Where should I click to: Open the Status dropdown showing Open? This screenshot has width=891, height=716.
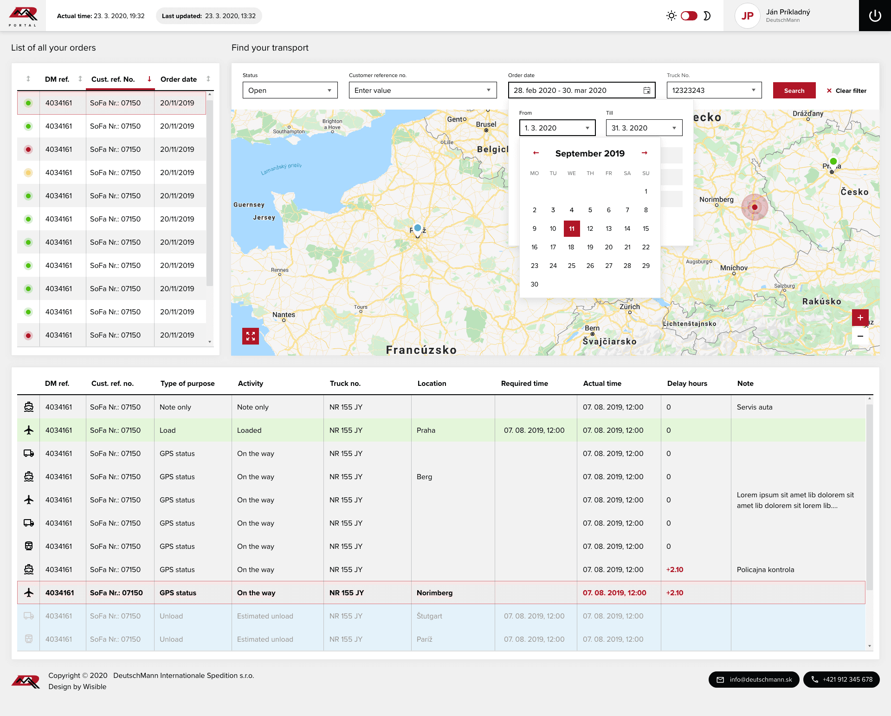[x=290, y=91]
